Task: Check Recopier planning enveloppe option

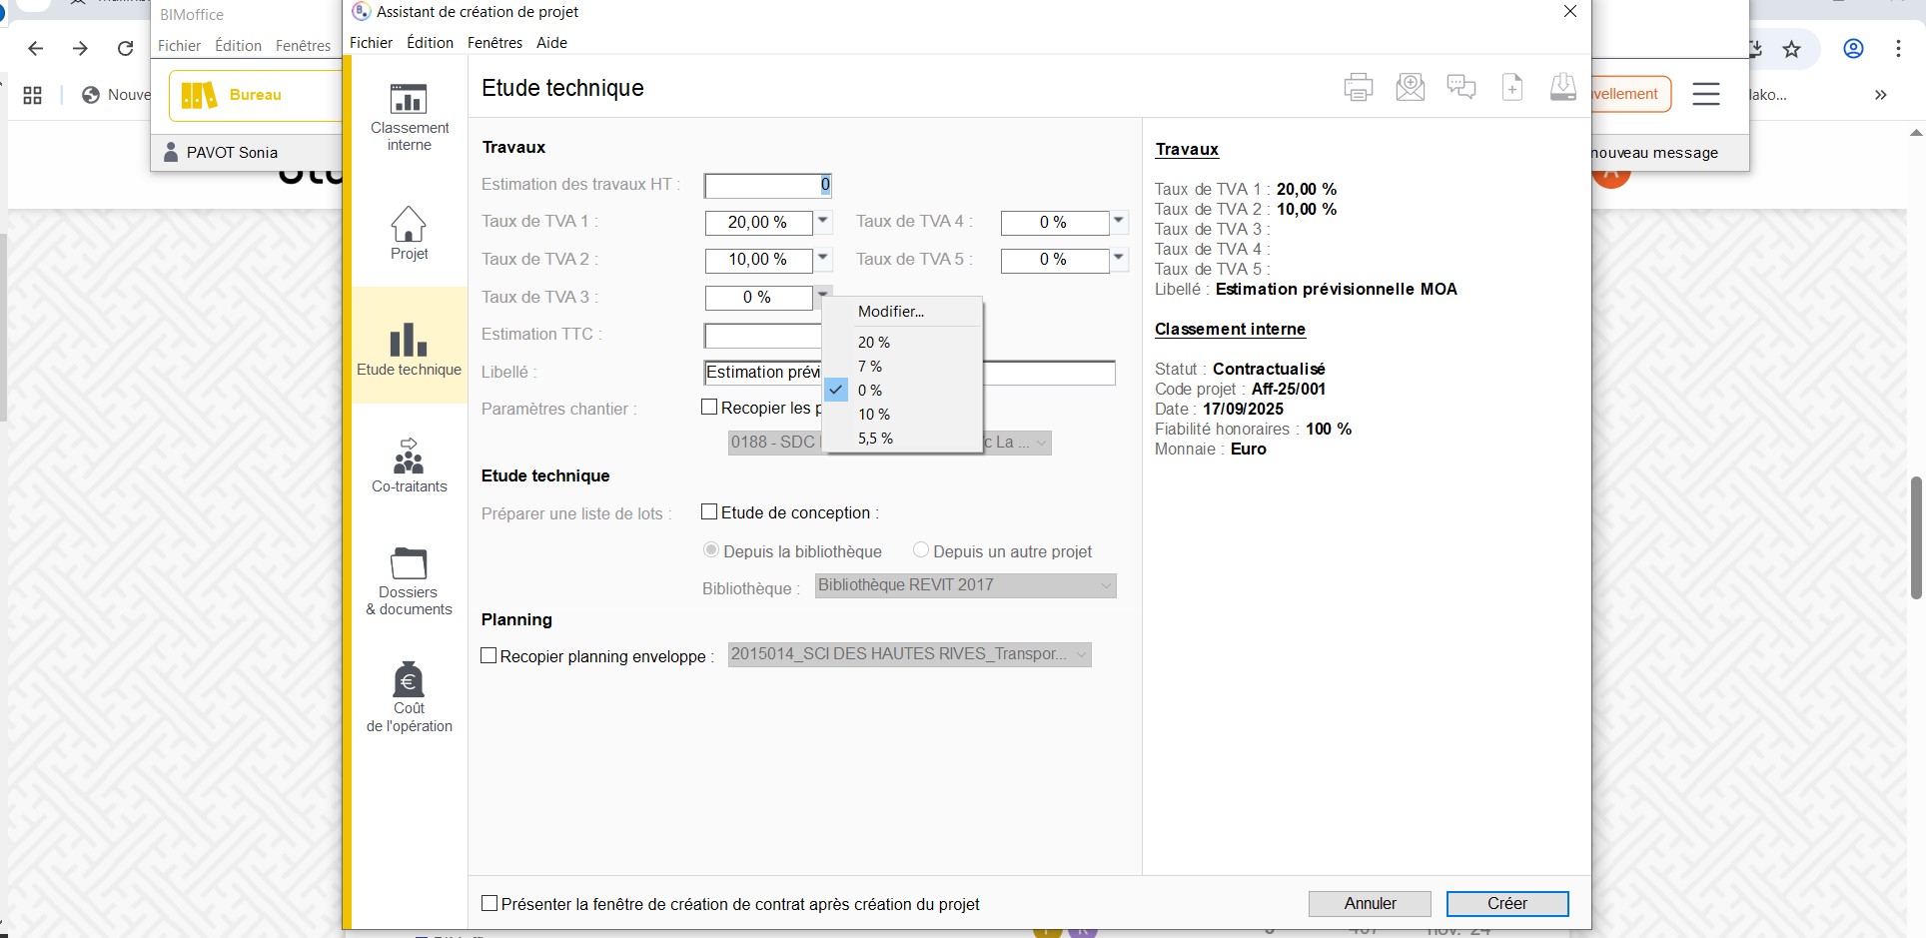Action: (488, 656)
